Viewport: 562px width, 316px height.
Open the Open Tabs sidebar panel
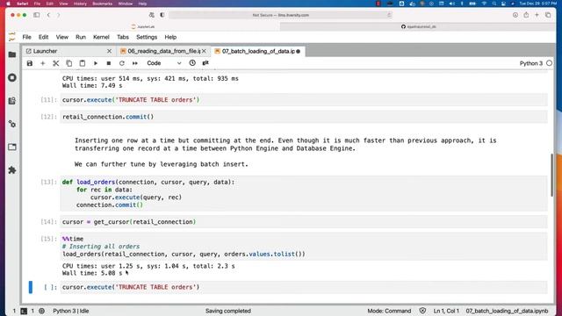pyautogui.click(x=12, y=147)
